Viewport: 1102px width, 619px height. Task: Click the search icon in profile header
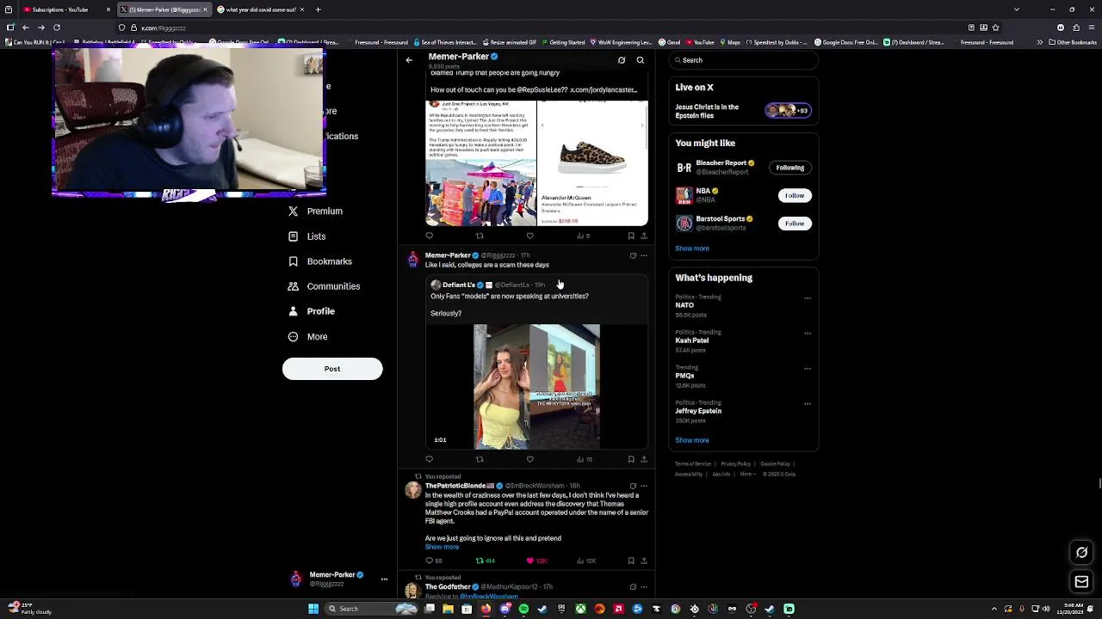tap(641, 60)
